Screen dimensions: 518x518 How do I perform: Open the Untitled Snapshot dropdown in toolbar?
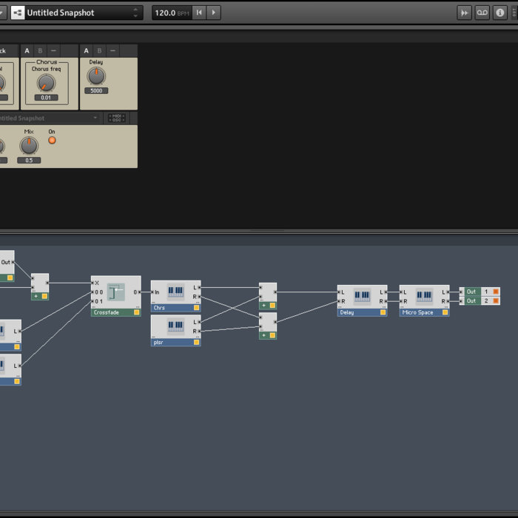(135, 13)
